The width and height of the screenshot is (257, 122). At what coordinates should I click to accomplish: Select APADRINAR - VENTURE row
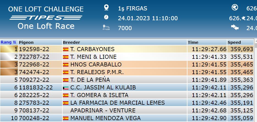127,111
